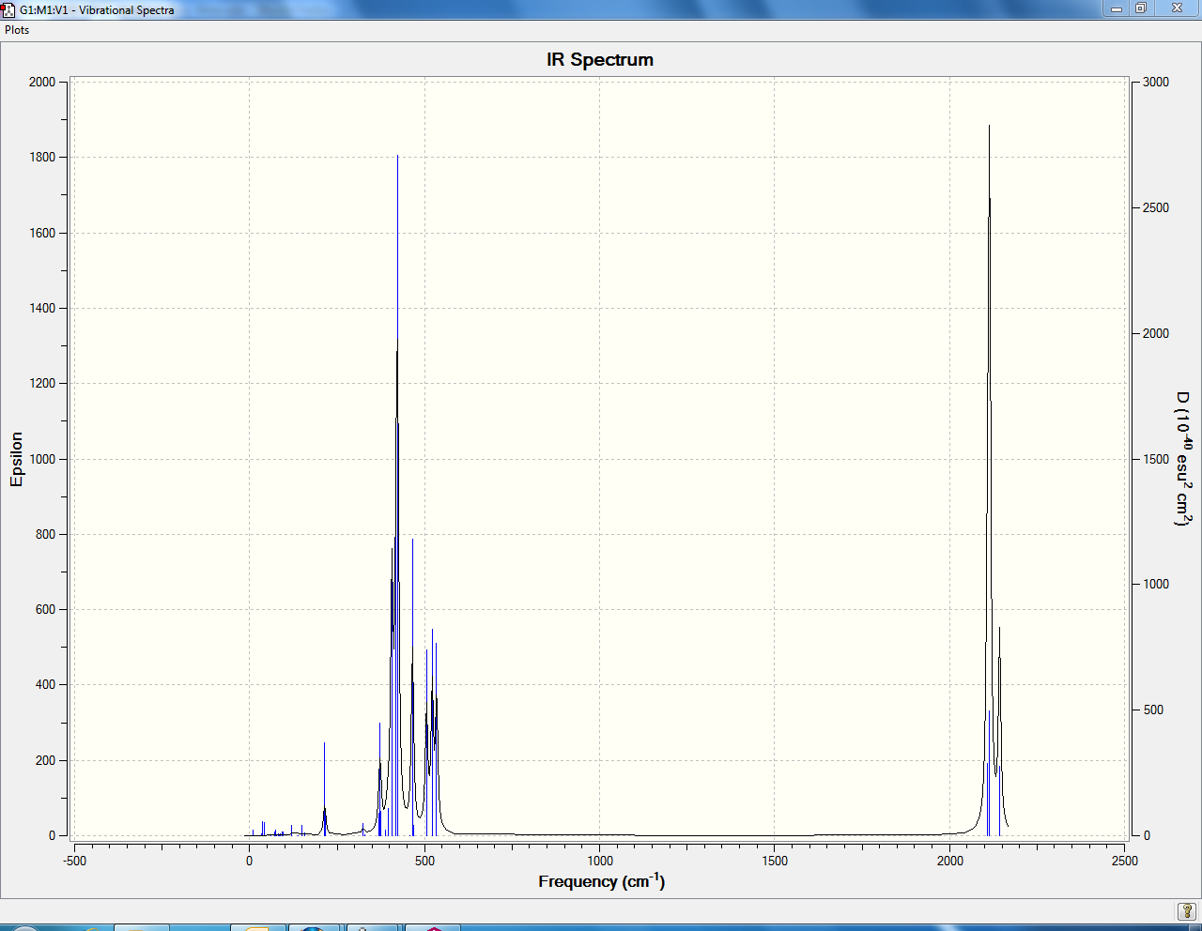Click the 1500 tick on Frequency axis
This screenshot has height=931, width=1202.
(775, 861)
